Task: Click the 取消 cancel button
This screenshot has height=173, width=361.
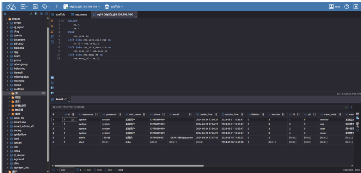Action: click(x=98, y=170)
